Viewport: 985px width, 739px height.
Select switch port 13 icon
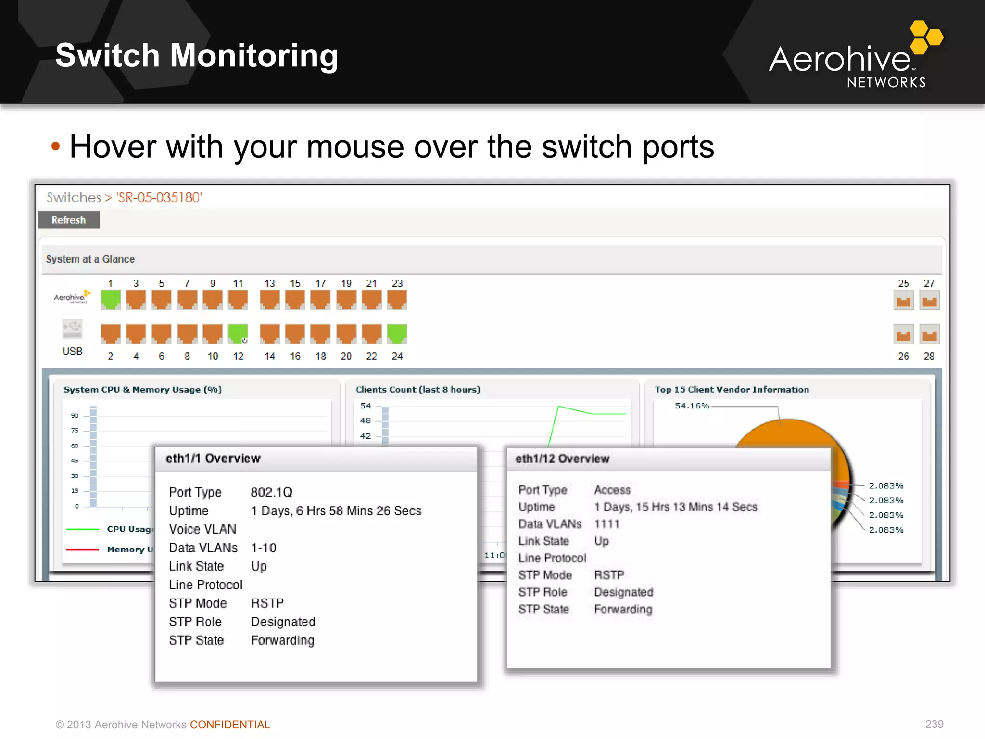coord(270,300)
